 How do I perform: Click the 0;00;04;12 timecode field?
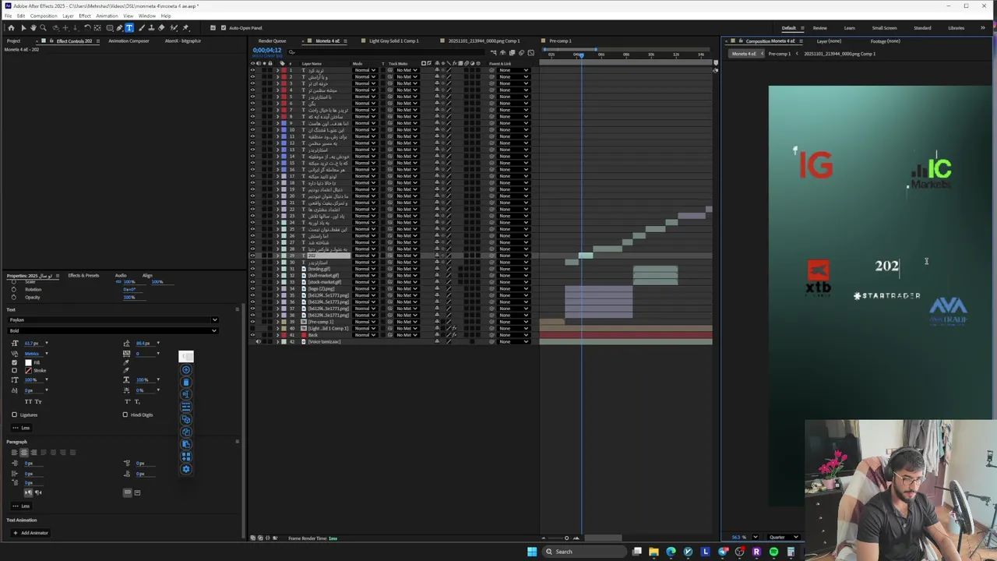pyautogui.click(x=266, y=51)
